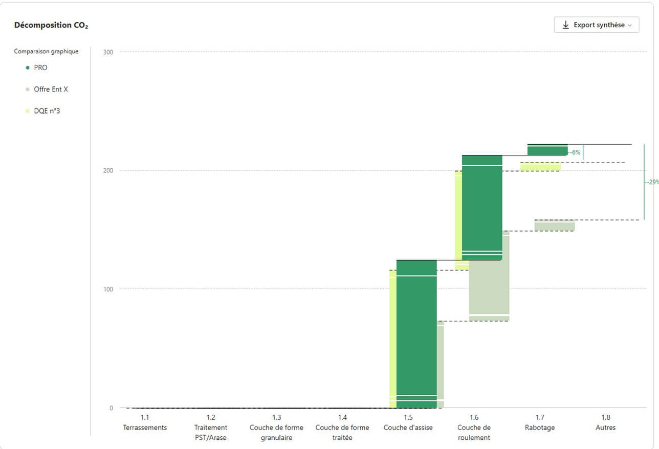This screenshot has width=659, height=449.
Task: Click the yellow-green DQE n°3 Rabotage bar
Action: (x=540, y=167)
